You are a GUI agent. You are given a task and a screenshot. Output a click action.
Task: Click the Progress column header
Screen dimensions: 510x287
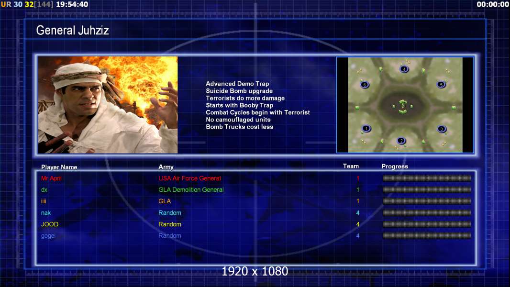coord(395,166)
